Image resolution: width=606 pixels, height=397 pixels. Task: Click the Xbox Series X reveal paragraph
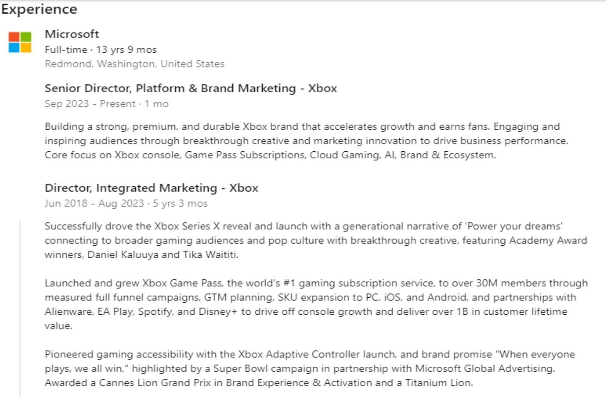point(316,240)
